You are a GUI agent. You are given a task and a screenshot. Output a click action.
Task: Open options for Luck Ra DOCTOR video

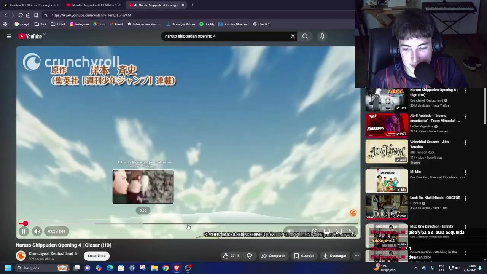point(465,198)
